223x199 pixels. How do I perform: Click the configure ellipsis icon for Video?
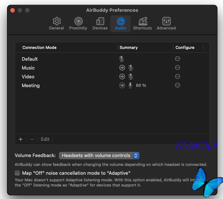click(x=177, y=77)
